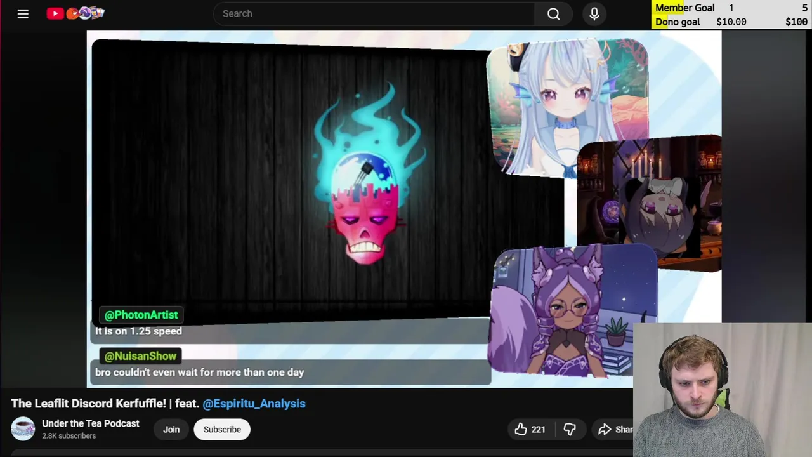812x457 pixels.
Task: Share the video using the arrow button
Action: tap(615, 430)
